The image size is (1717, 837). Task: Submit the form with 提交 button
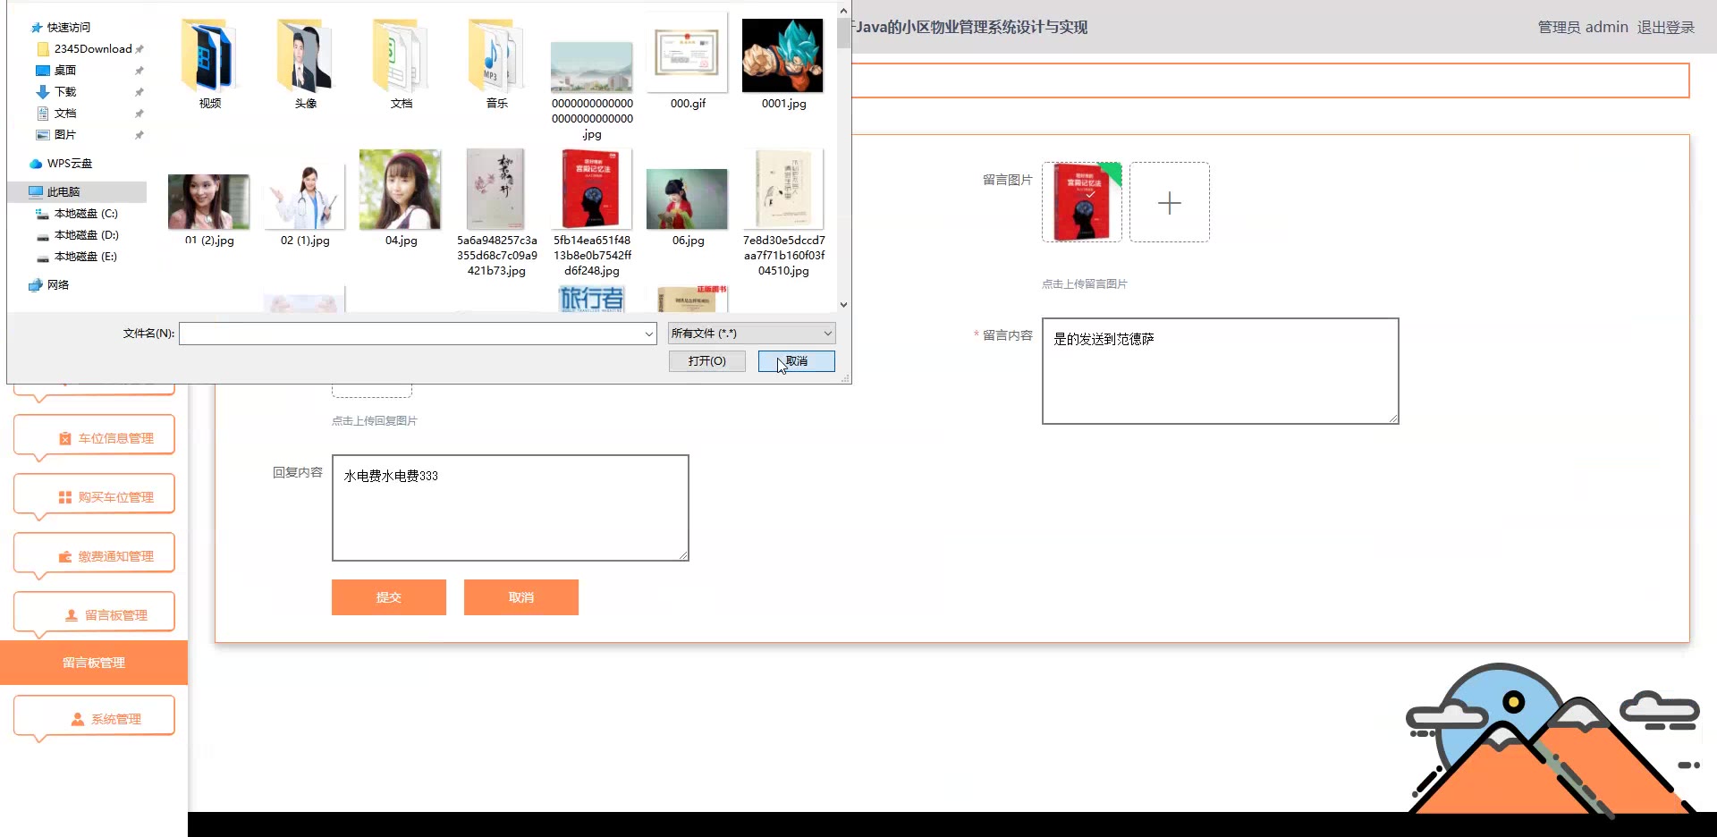[x=388, y=597]
